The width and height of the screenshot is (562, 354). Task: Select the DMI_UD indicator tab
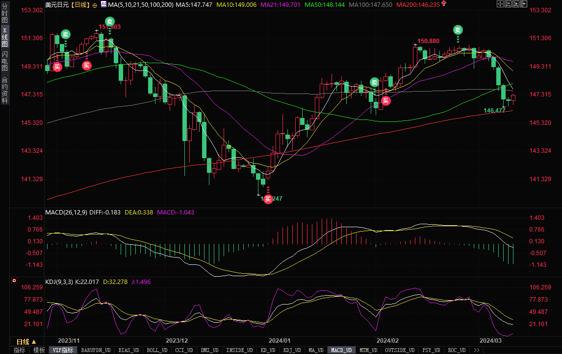coord(210,350)
